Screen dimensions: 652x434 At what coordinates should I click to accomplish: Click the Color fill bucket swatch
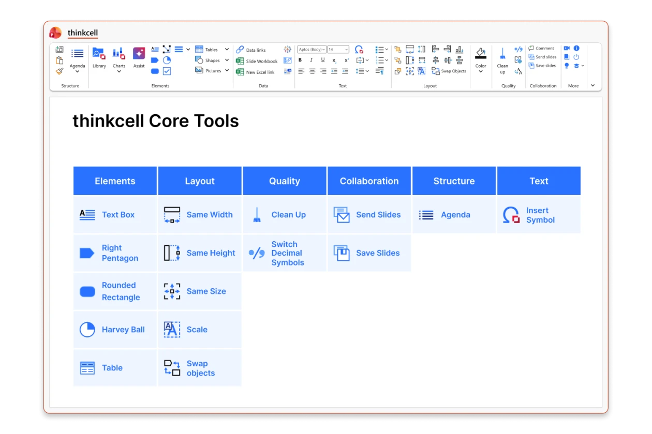[x=481, y=53]
